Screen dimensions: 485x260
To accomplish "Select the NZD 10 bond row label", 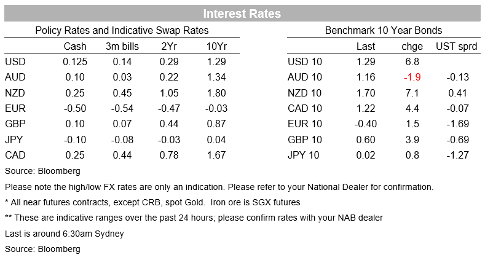I will tap(305, 93).
